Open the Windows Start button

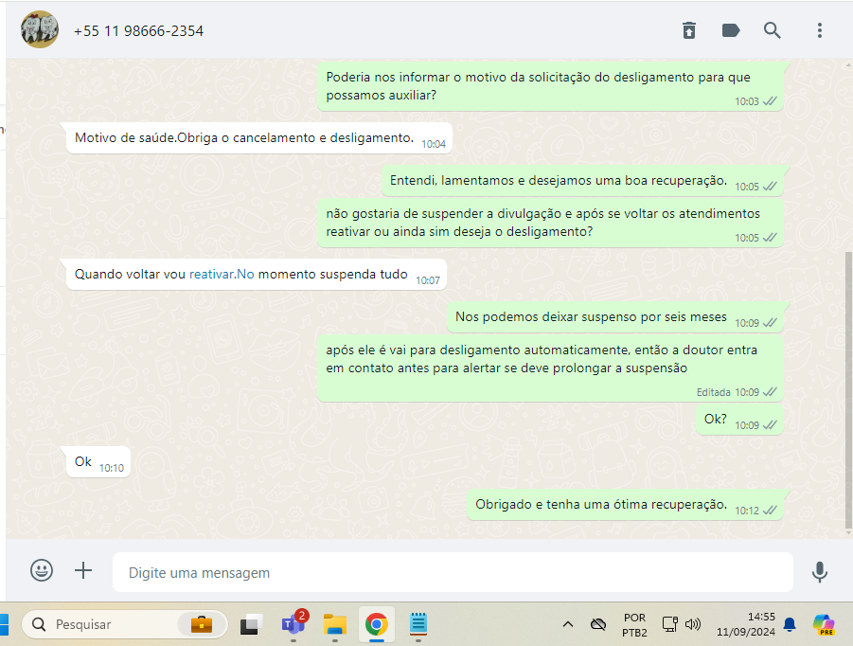[x=4, y=624]
